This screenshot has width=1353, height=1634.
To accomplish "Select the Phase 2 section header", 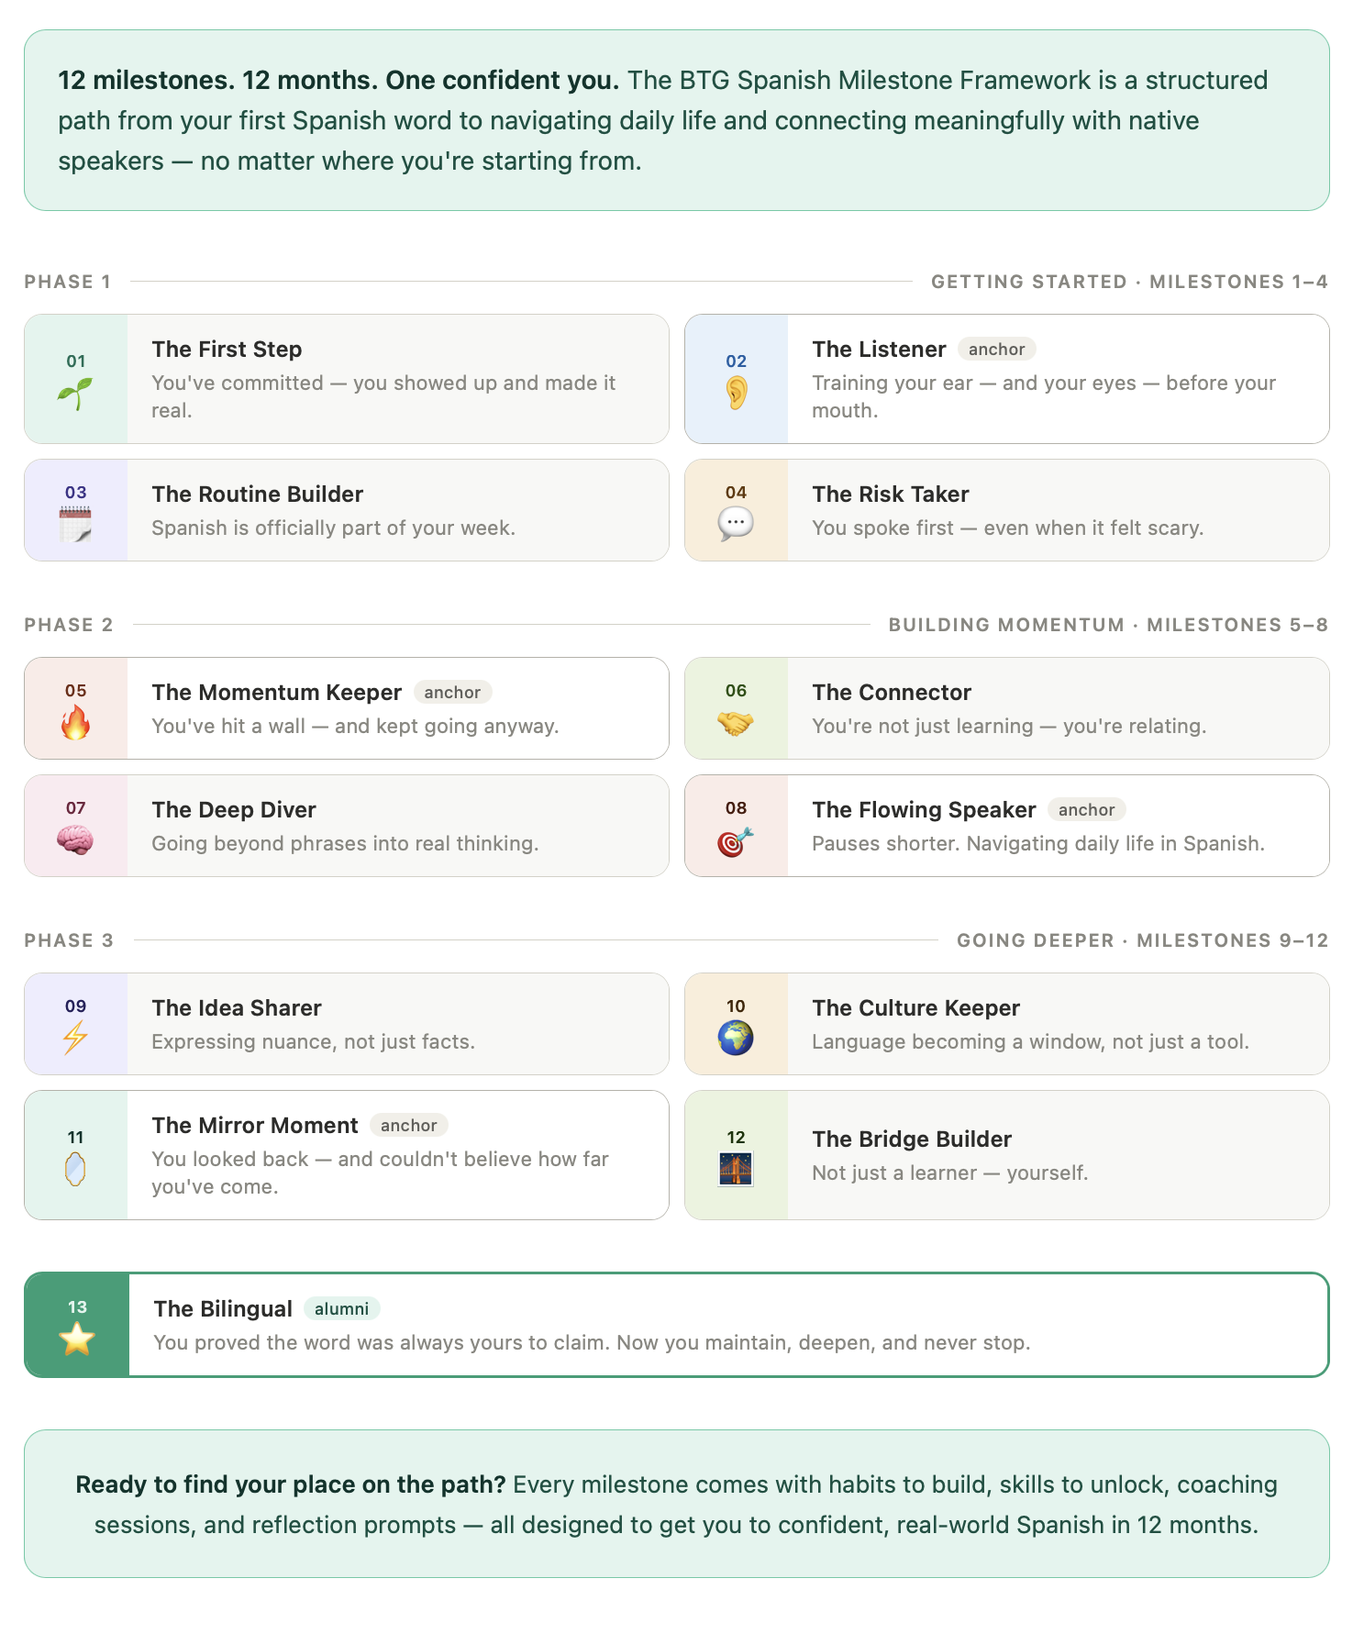I will click(69, 625).
